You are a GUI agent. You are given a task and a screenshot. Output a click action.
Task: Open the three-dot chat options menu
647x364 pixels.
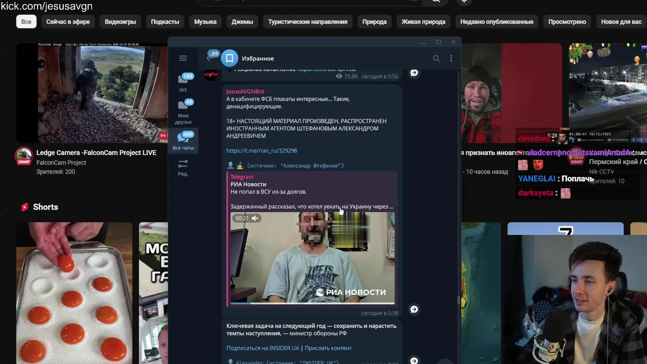coord(451,59)
